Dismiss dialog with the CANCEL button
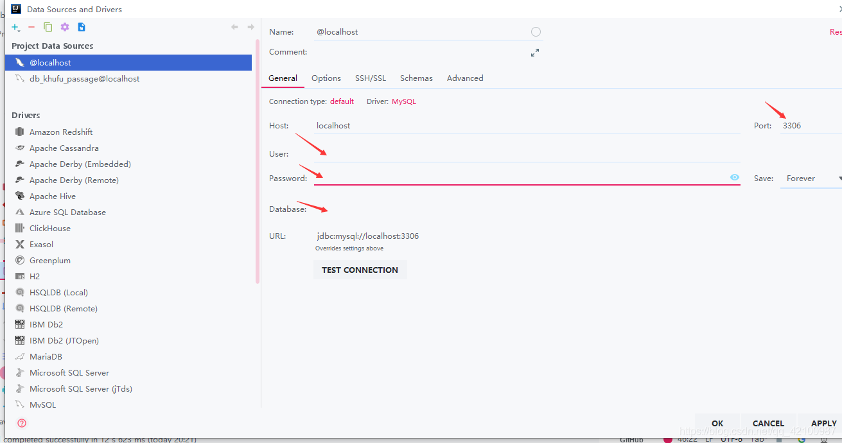Image resolution: width=842 pixels, height=443 pixels. (x=768, y=423)
